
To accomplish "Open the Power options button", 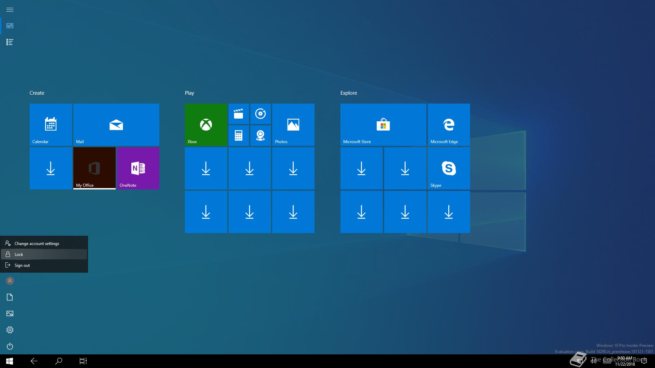I will pos(10,346).
